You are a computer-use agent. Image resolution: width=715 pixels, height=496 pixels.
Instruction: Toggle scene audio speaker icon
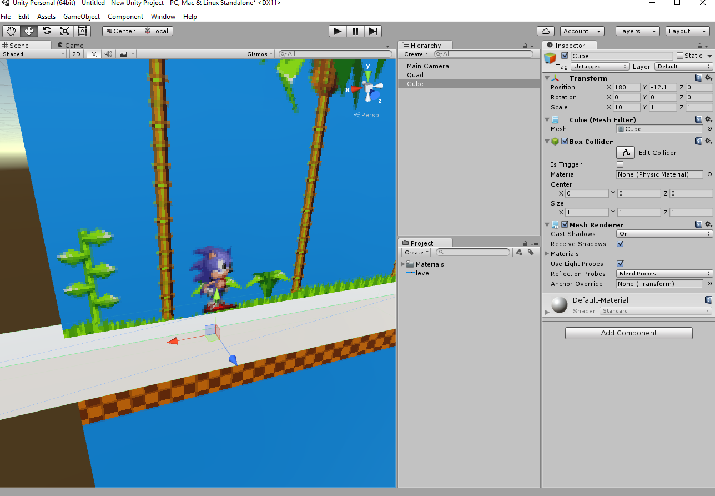point(108,54)
